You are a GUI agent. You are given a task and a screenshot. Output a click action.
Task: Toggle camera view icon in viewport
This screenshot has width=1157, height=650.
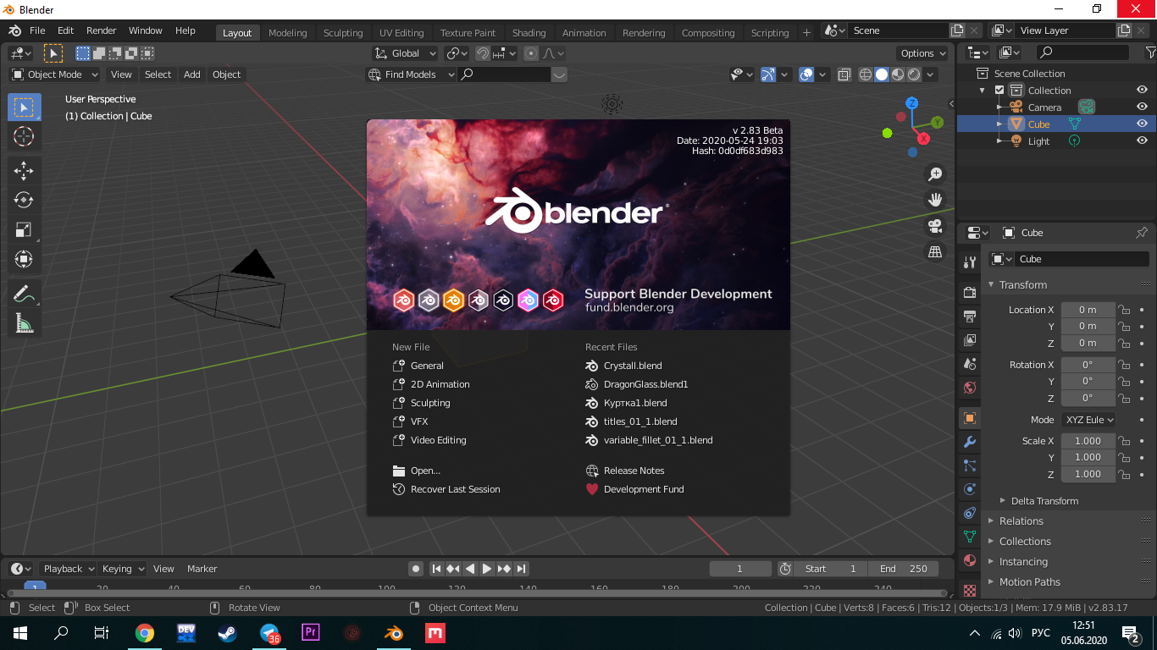[x=935, y=226]
